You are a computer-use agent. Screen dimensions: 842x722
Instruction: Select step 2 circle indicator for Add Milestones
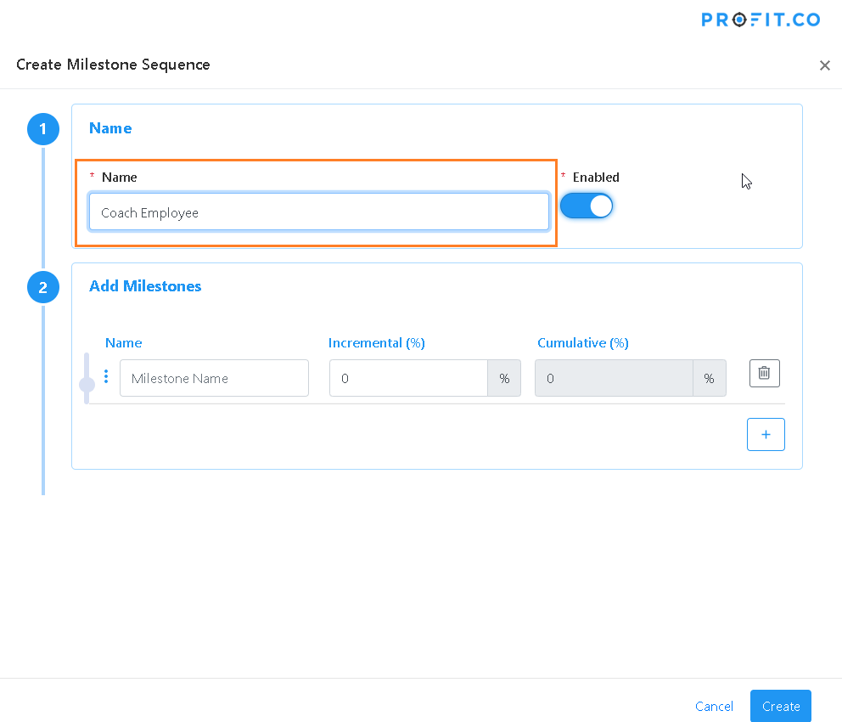43,287
